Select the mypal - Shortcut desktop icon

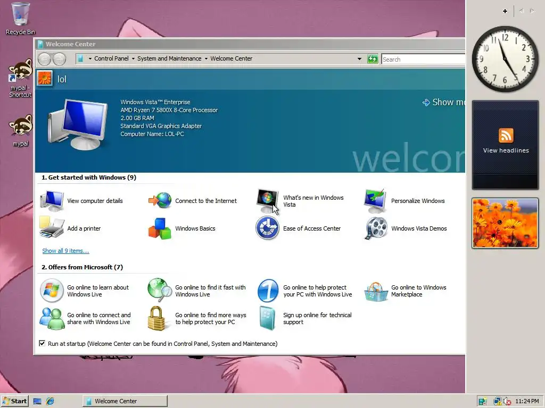pos(20,78)
